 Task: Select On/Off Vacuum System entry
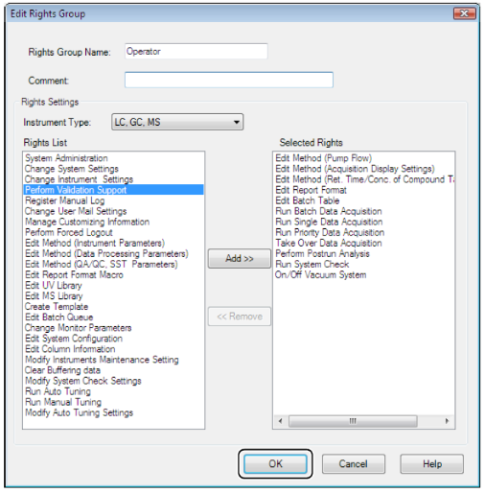(320, 274)
